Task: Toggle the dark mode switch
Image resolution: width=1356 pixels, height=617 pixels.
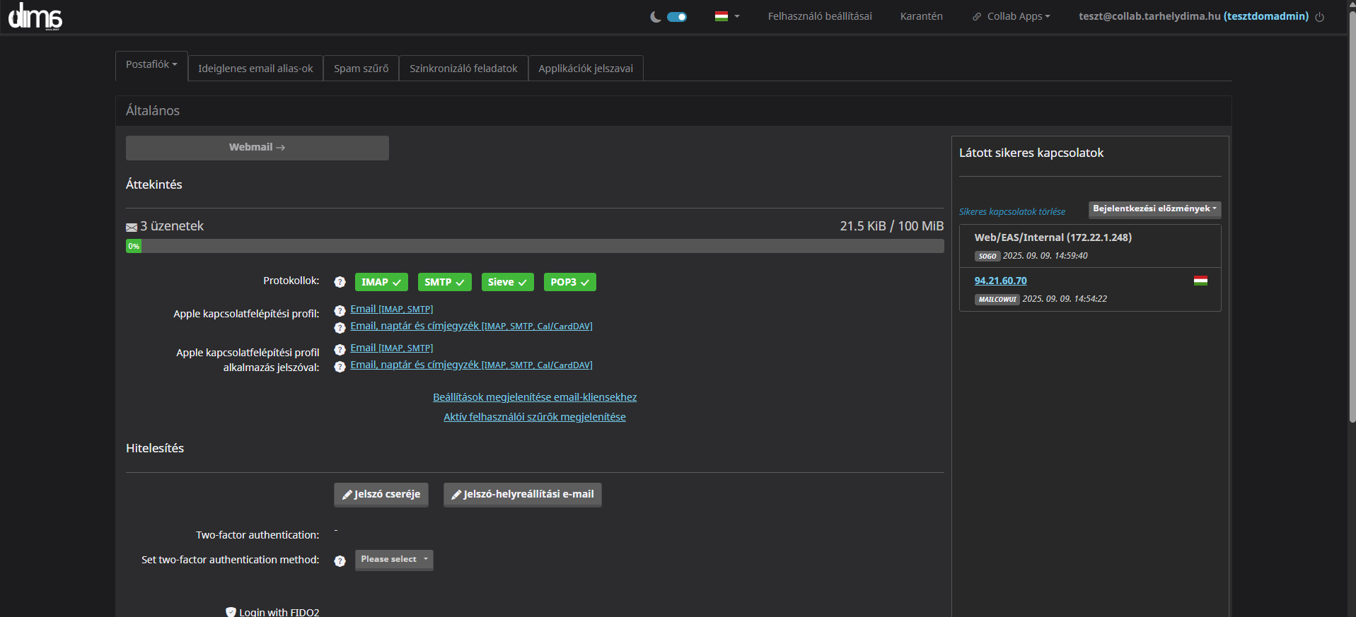Action: click(677, 17)
